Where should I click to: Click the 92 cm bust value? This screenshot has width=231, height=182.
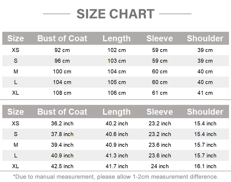coord(62,50)
